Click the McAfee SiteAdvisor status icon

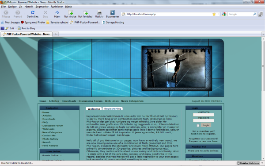[x=248, y=163]
